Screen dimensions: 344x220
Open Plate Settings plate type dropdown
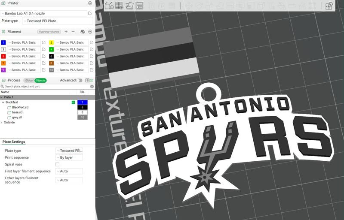pos(69,151)
